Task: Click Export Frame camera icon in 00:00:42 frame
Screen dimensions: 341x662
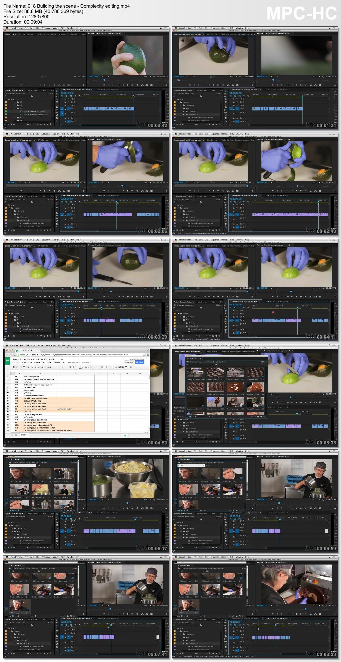Action: pyautogui.click(x=152, y=85)
